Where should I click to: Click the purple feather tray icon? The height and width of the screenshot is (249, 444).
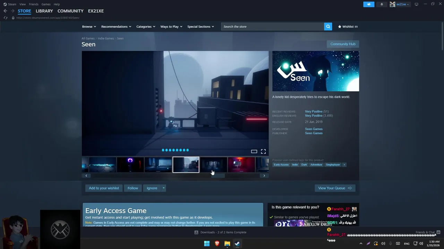[368, 243]
